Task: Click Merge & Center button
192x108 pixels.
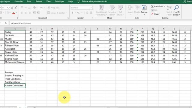Action: (56, 13)
